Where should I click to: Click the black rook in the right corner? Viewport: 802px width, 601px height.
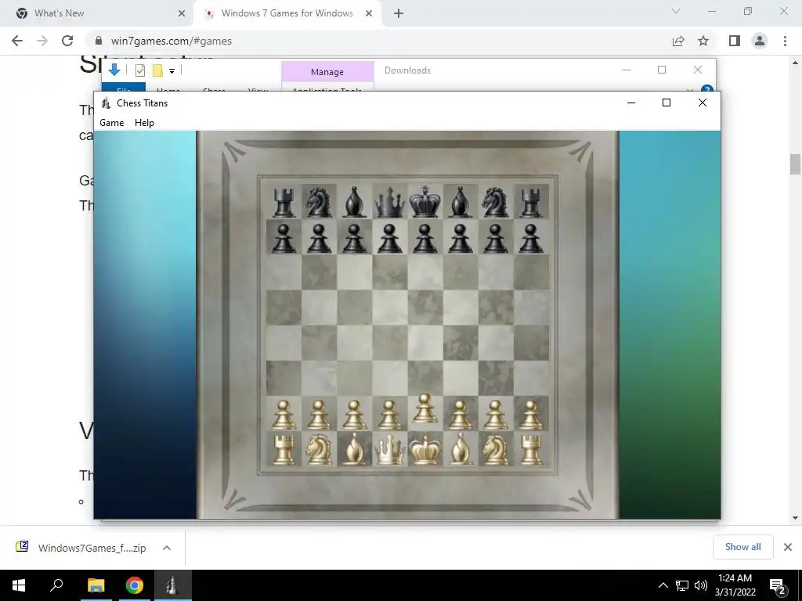pyautogui.click(x=530, y=203)
